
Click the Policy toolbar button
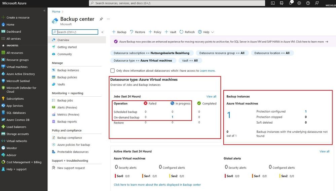click(x=155, y=32)
